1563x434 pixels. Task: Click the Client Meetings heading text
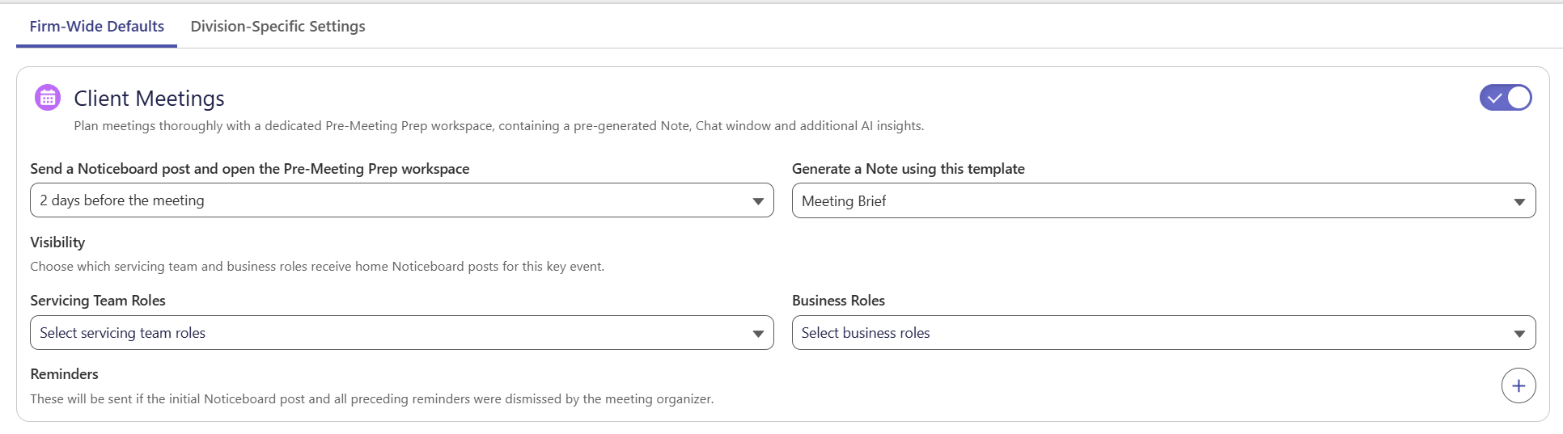149,99
